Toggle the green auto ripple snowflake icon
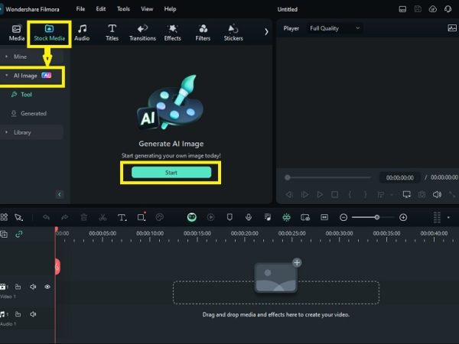 point(286,217)
